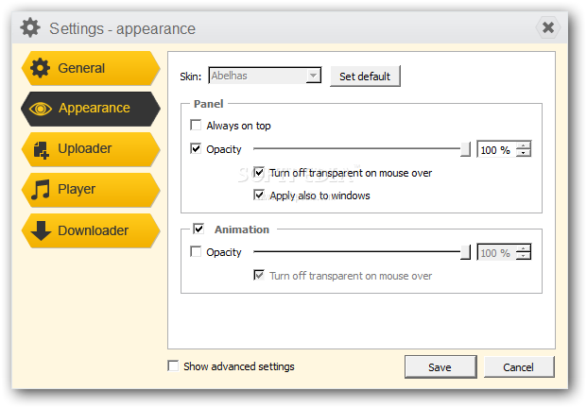Viewport: 587px width, 408px height.
Task: Click the gear icon in title bar
Action: 30,27
